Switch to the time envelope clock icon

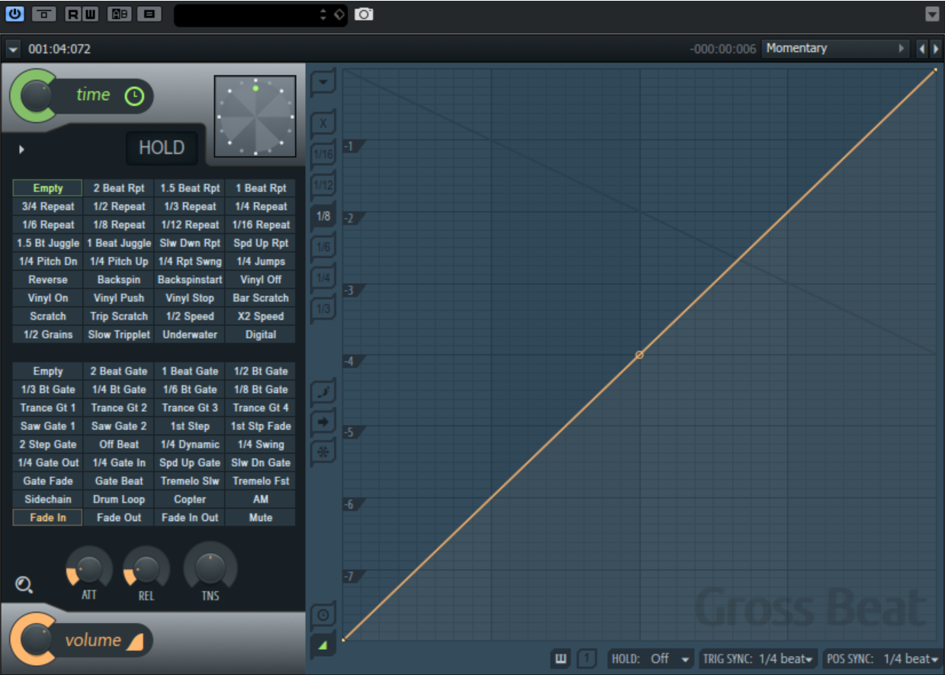tap(323, 615)
